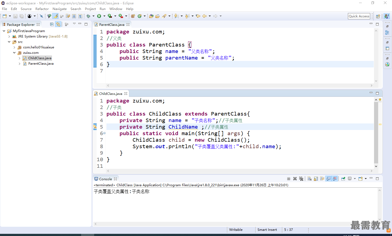Toggle Block Selection Mode icon

pyautogui.click(x=74, y=16)
